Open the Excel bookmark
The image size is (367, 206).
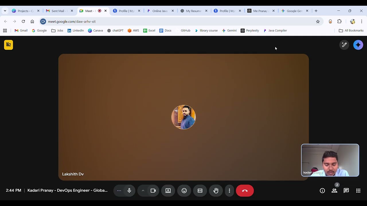149,31
